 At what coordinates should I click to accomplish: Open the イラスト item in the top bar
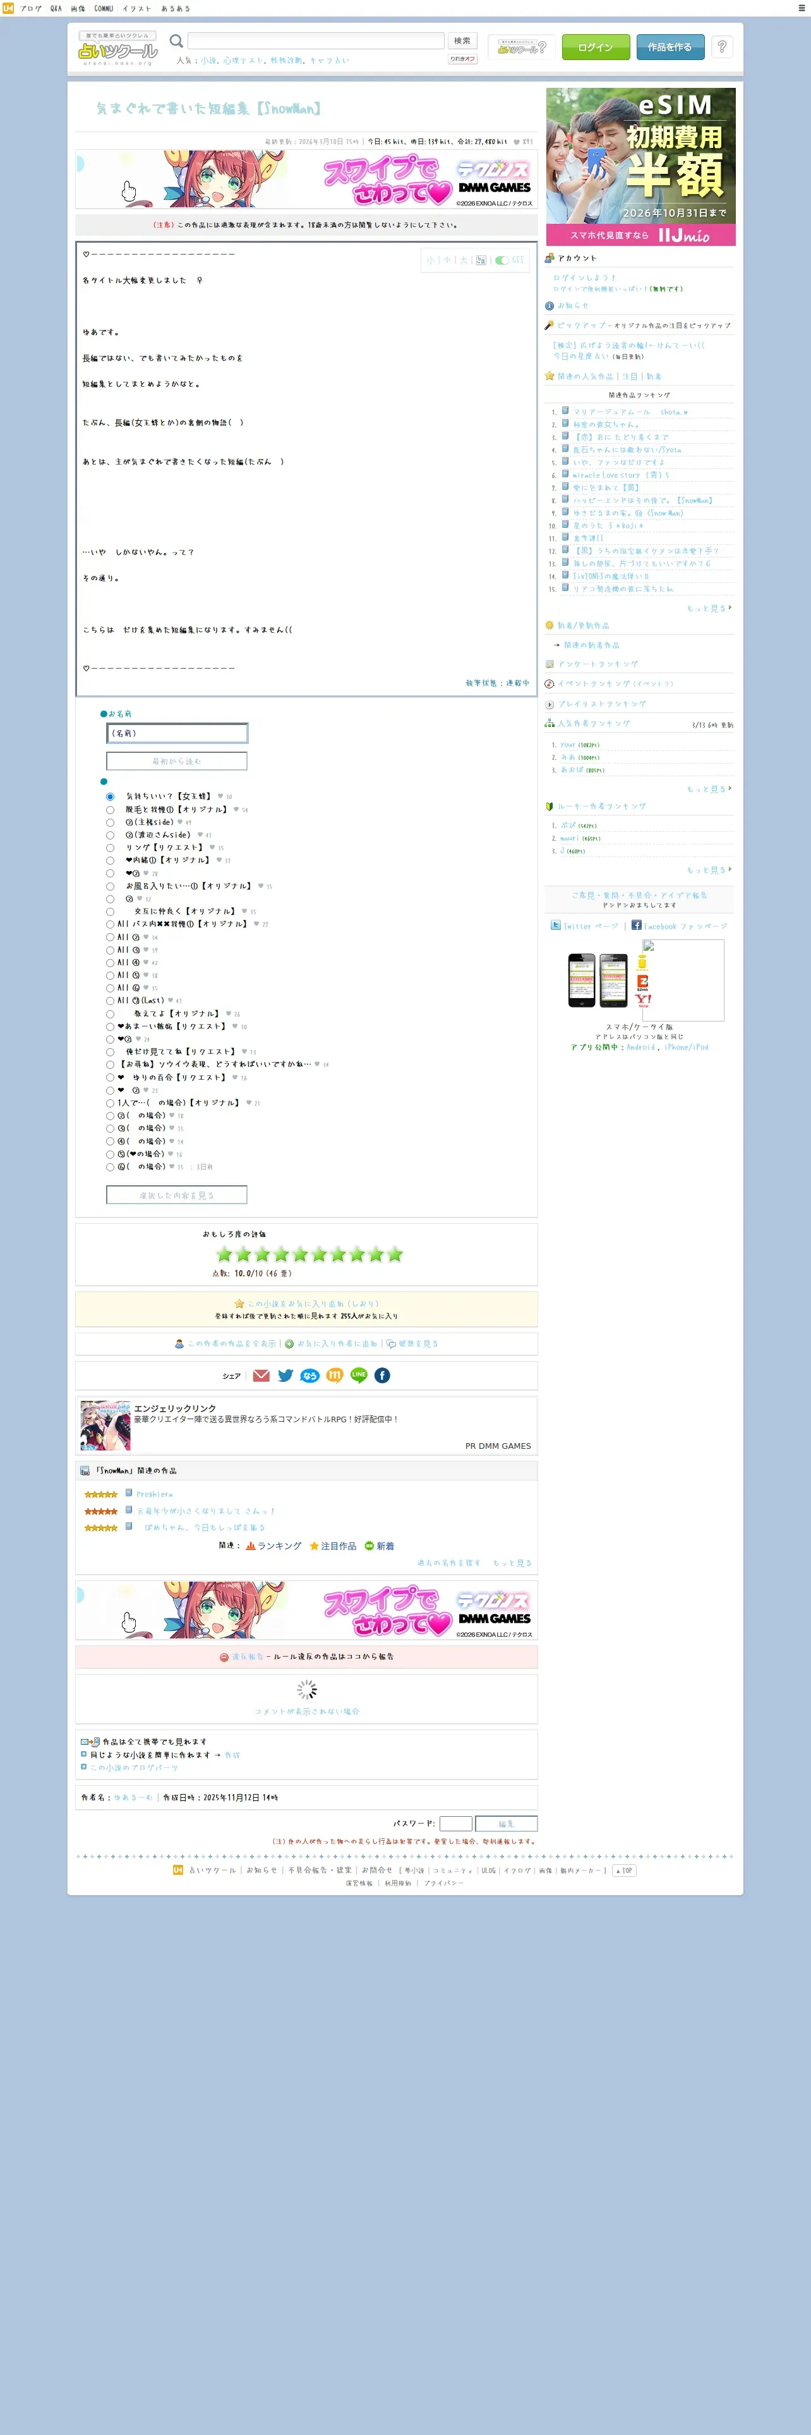click(x=136, y=8)
